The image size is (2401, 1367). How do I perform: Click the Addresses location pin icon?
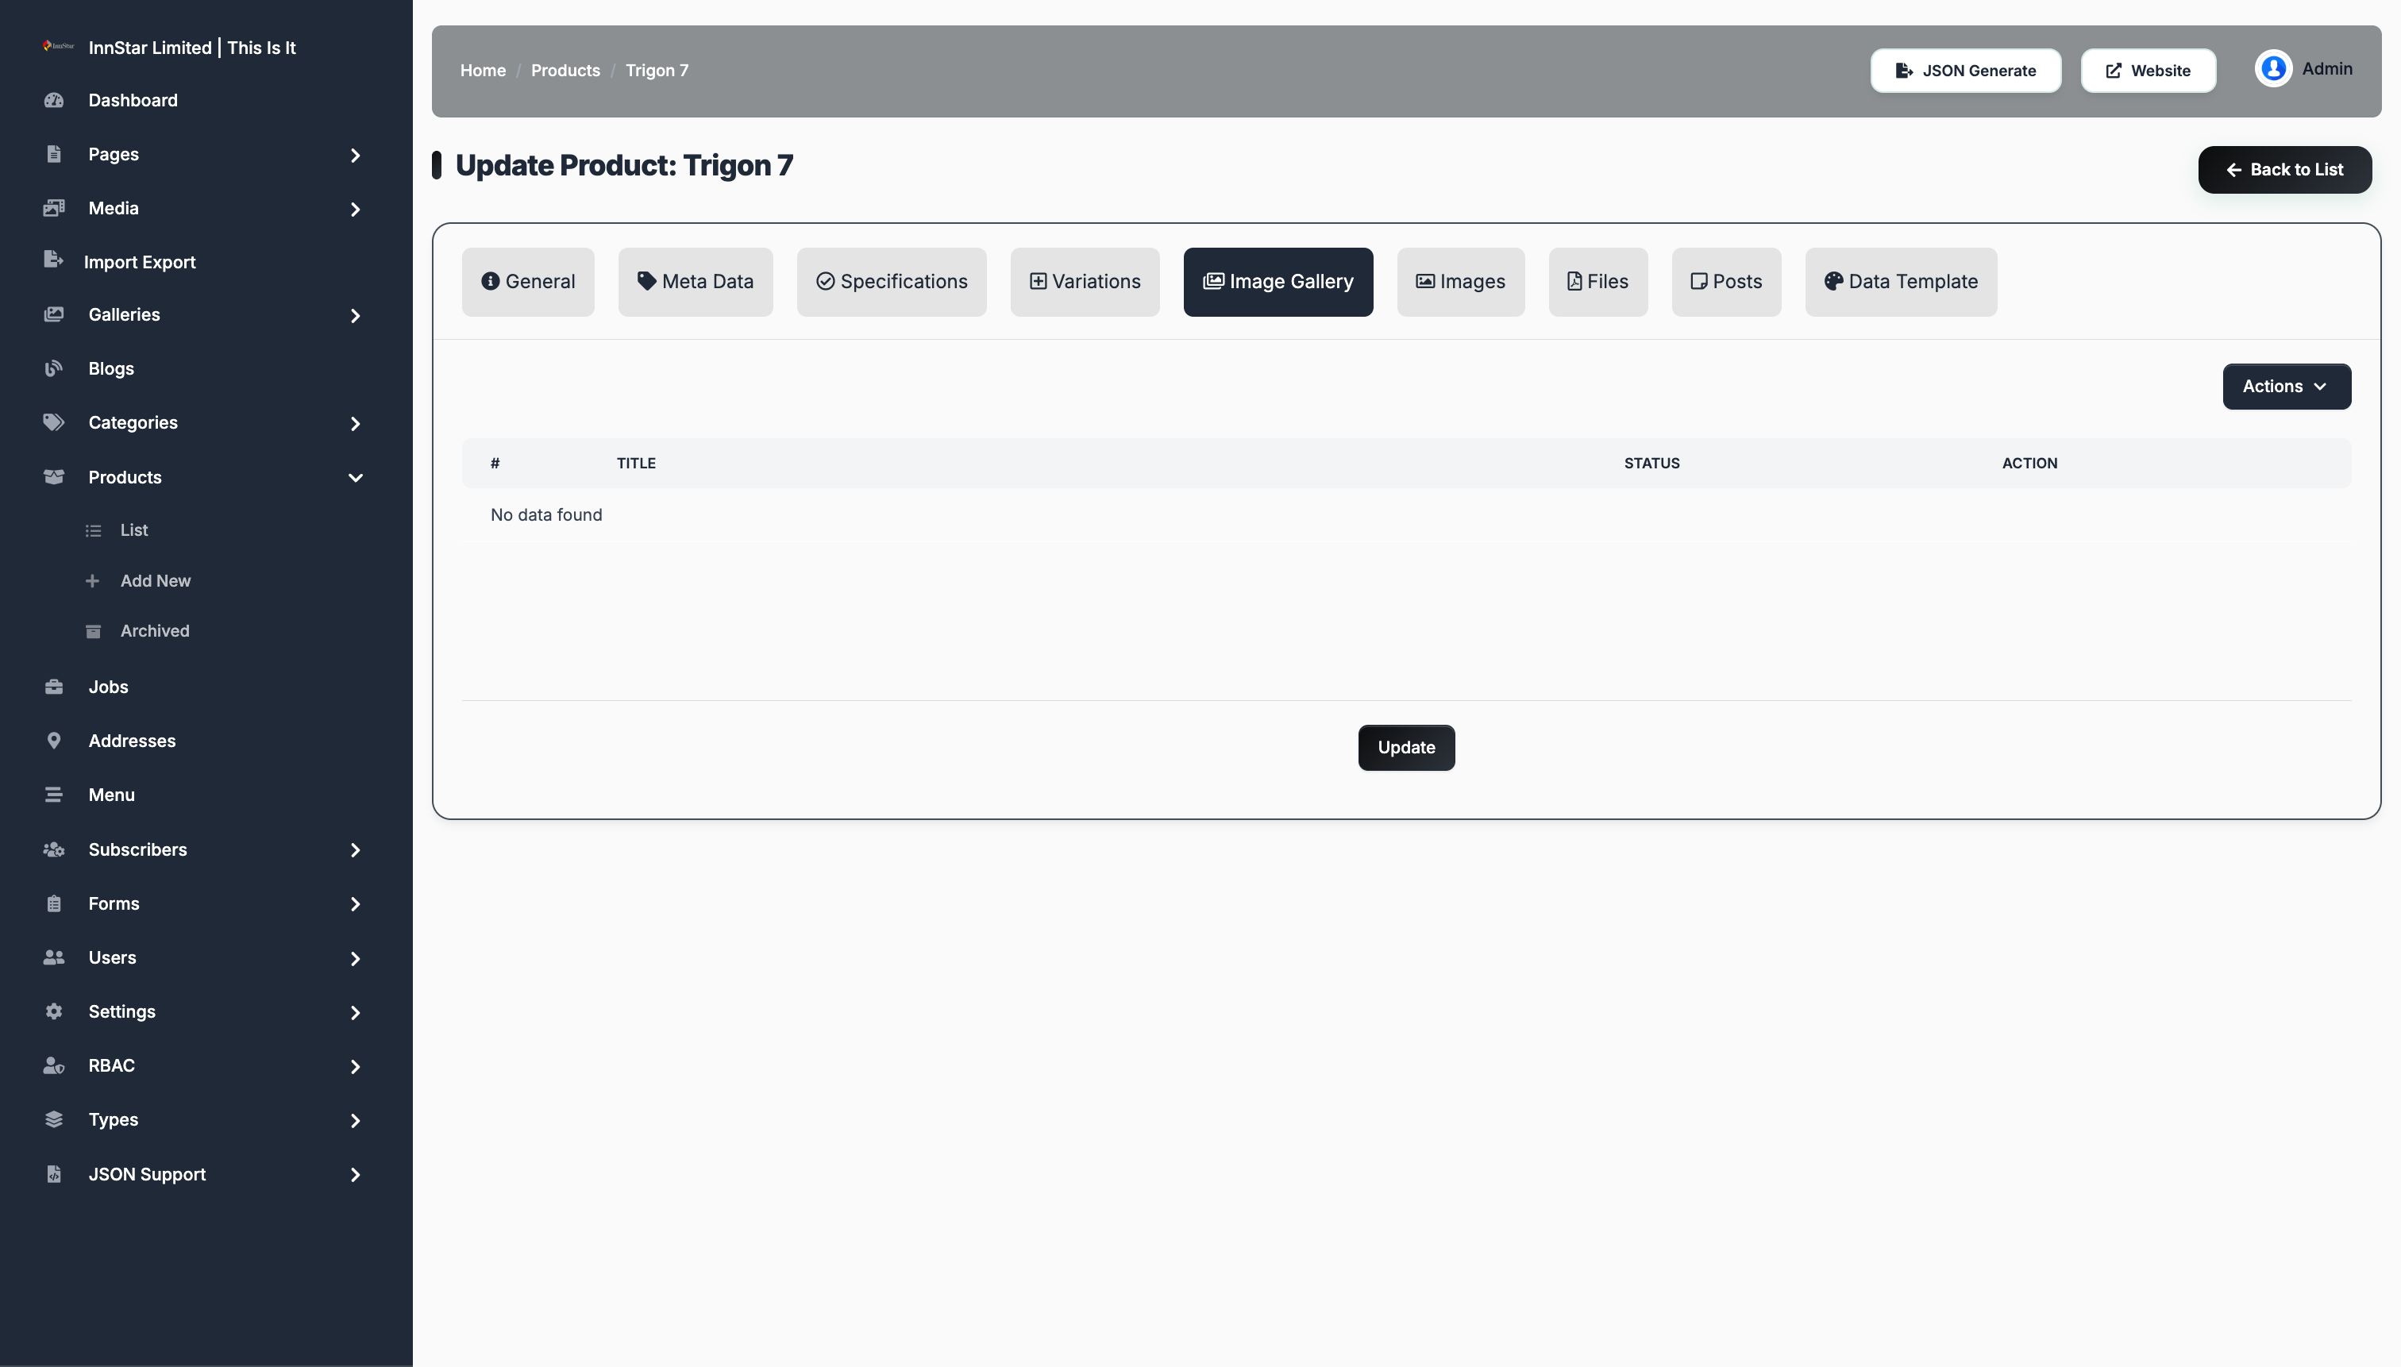coord(53,741)
